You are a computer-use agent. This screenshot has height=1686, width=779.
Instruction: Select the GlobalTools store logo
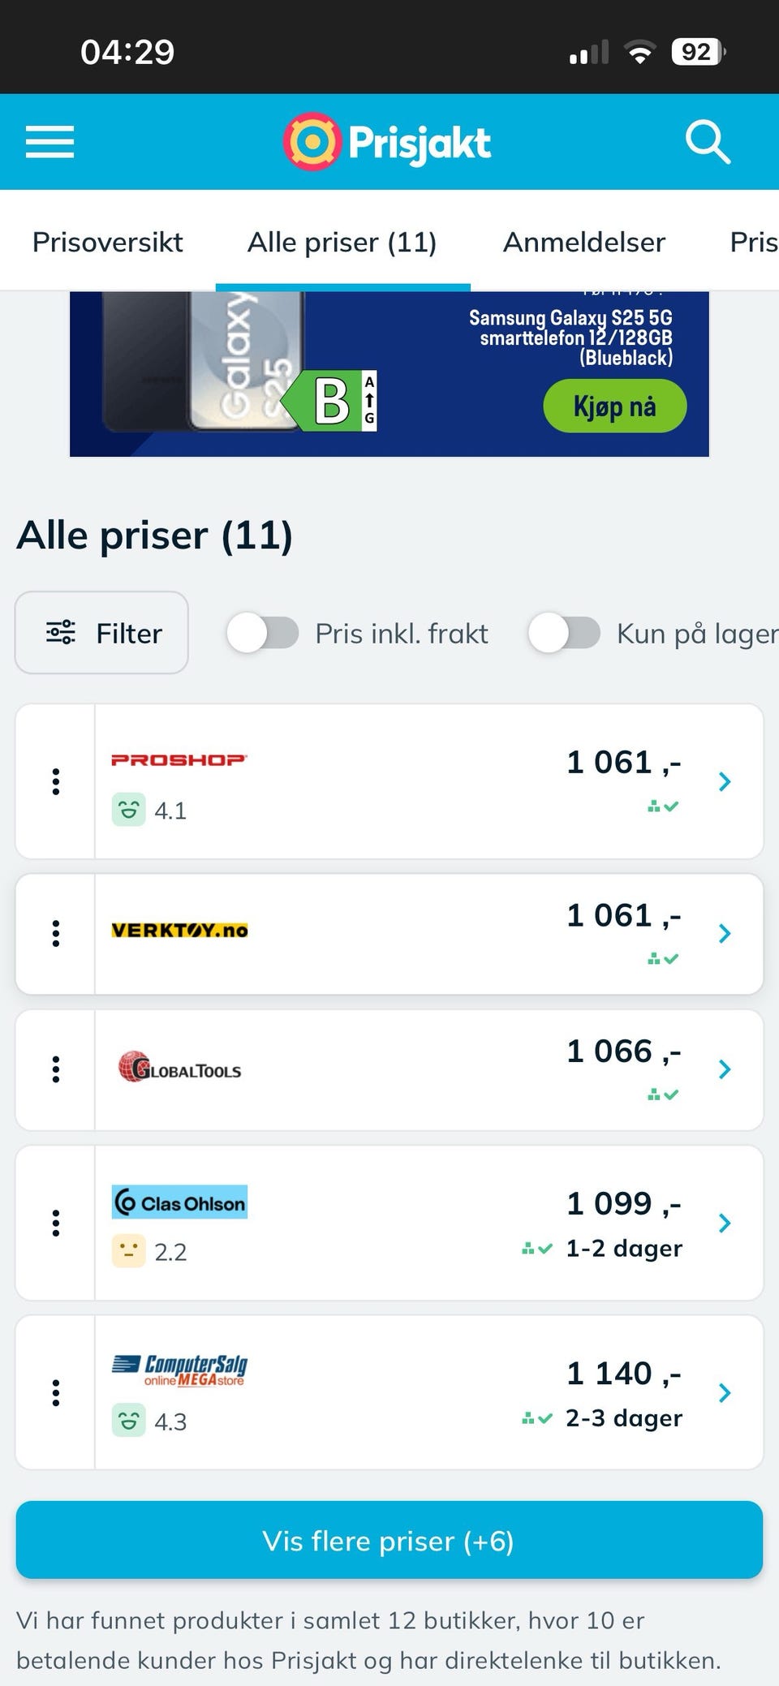tap(180, 1068)
